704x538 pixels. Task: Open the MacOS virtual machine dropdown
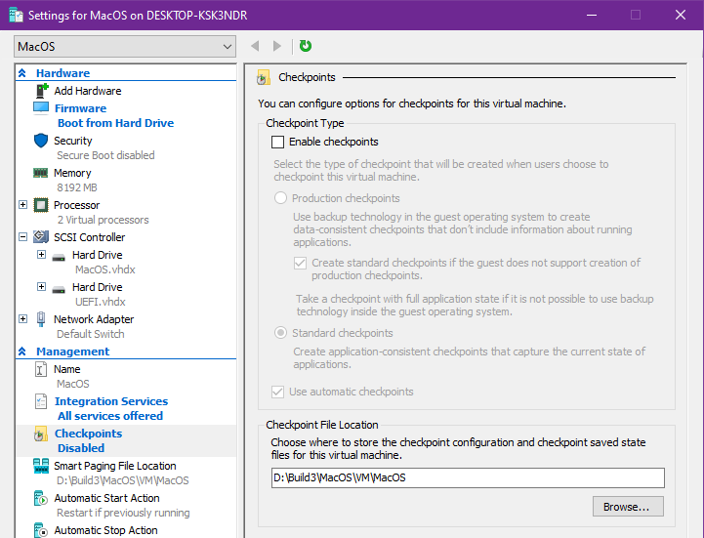pyautogui.click(x=126, y=46)
